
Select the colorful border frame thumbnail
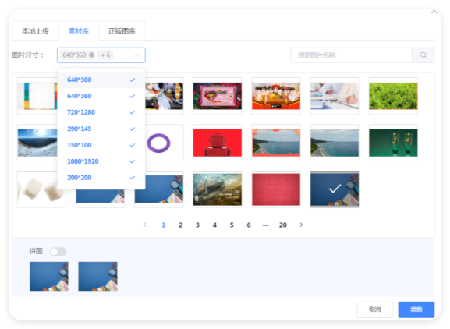(x=37, y=96)
